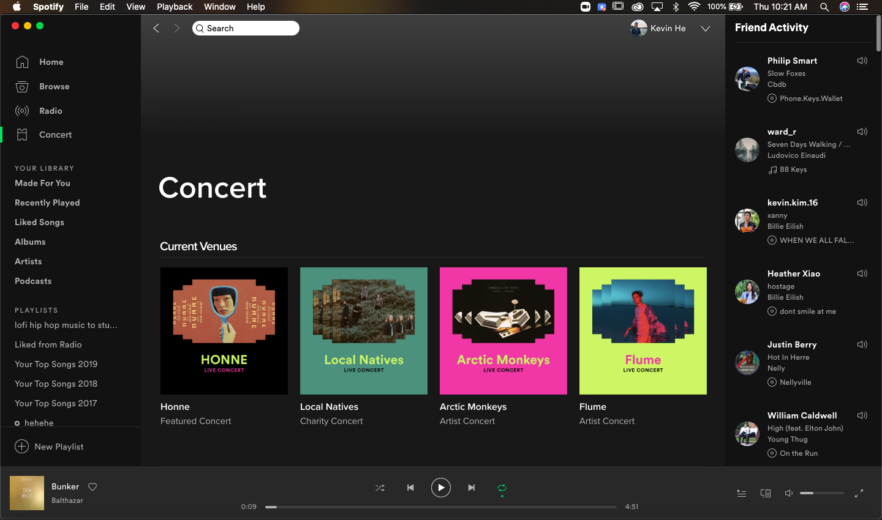
Task: Open Phone.Keys.Wallet album from Philip Smart
Action: (x=811, y=98)
